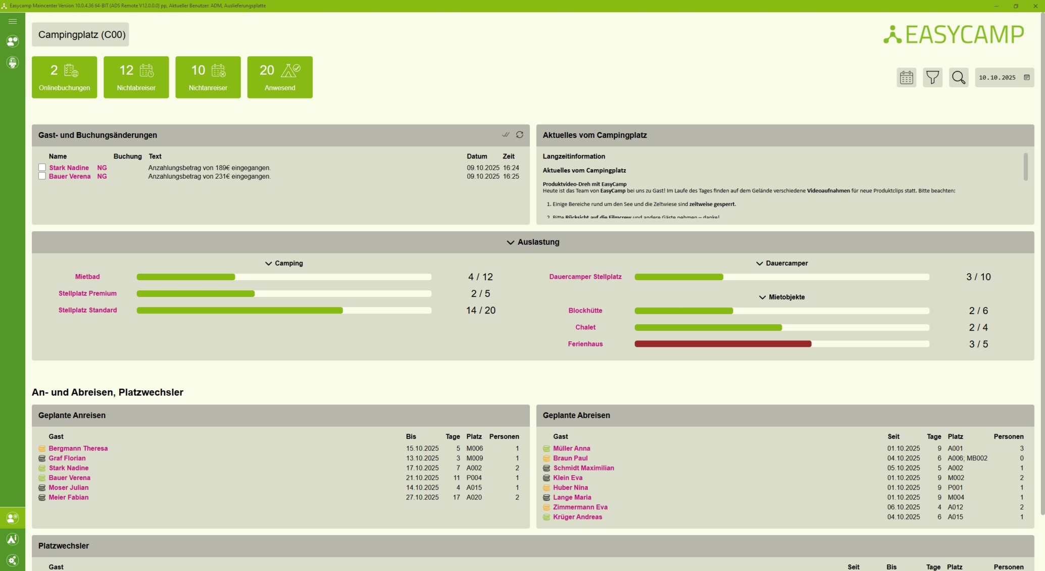Tick the Stark Nadine change checkbox
Image resolution: width=1045 pixels, height=571 pixels.
[x=42, y=167]
